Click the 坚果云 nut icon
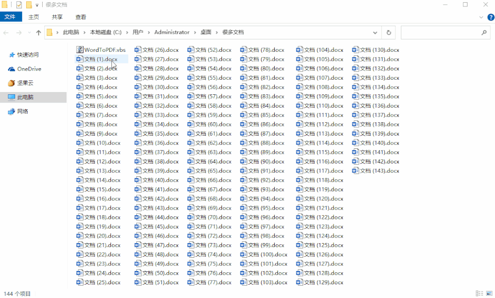 [x=11, y=83]
